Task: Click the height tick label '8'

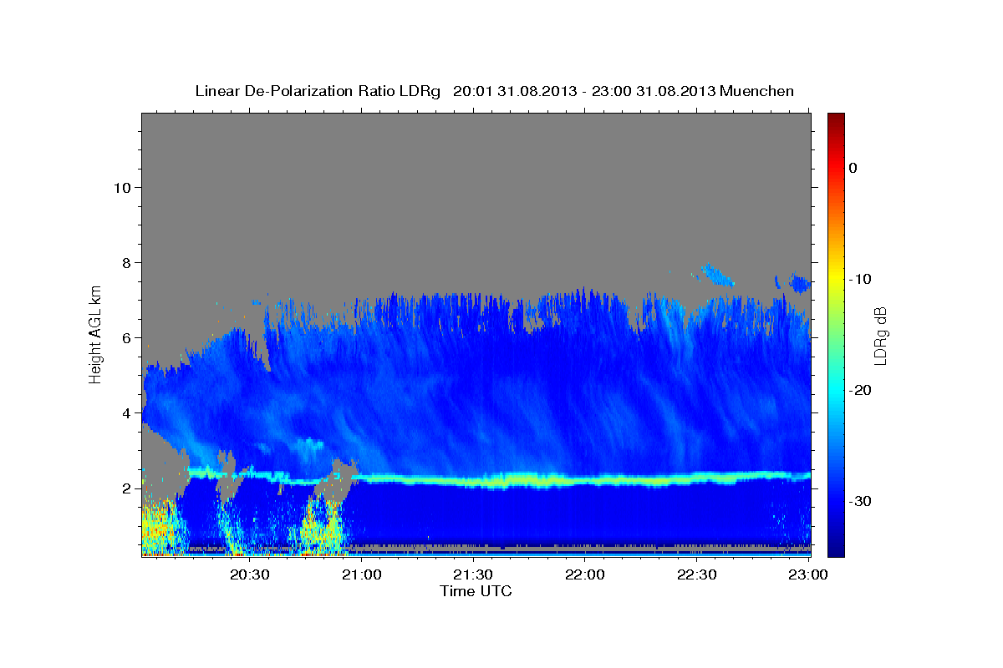Action: click(126, 262)
